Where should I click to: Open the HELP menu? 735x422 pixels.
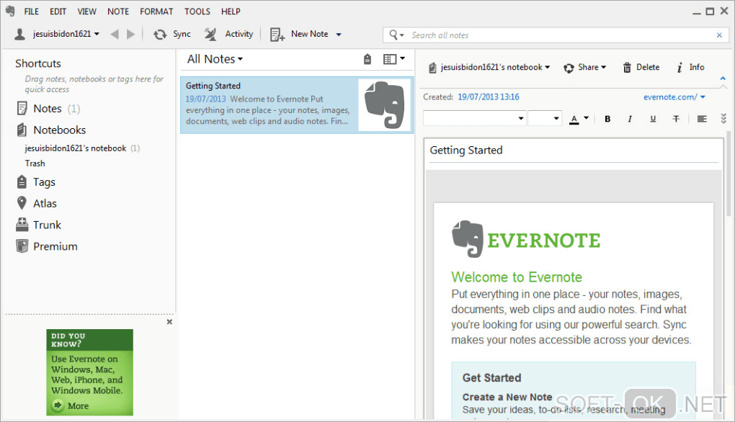pos(231,12)
